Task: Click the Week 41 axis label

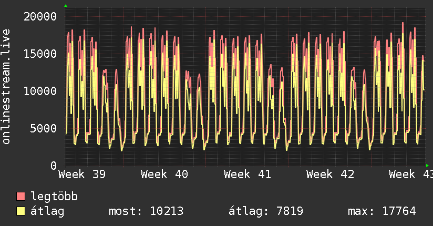Action: tap(248, 174)
